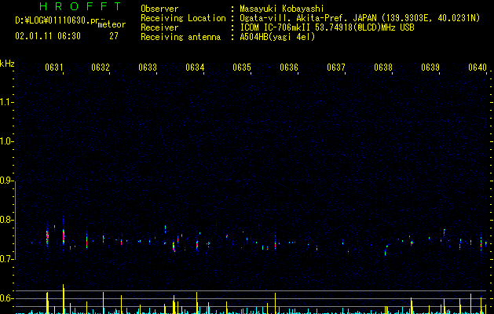Click the 'Receiving antenna' field label
The height and width of the screenshot is (314, 494).
click(181, 37)
